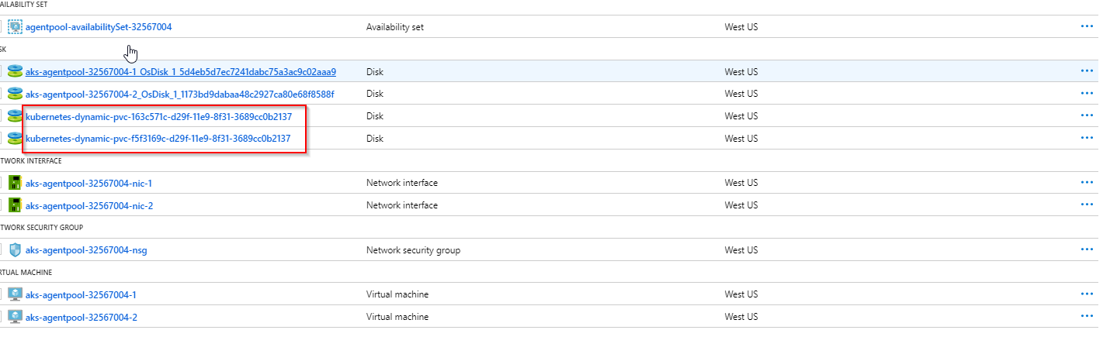
Task: Click the availability set icon beside agentpool-availabilitySet-32567004
Action: (15, 26)
